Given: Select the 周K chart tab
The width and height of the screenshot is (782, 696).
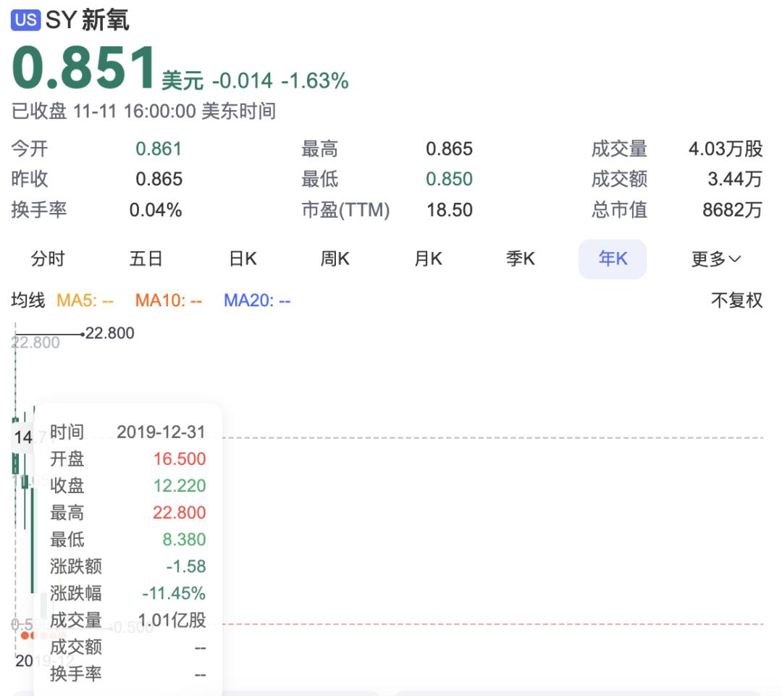Looking at the screenshot, I should point(335,259).
